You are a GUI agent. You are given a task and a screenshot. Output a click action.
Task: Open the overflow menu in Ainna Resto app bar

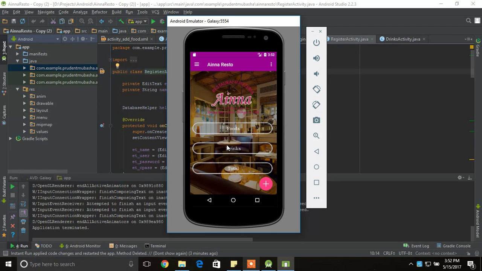(x=271, y=64)
